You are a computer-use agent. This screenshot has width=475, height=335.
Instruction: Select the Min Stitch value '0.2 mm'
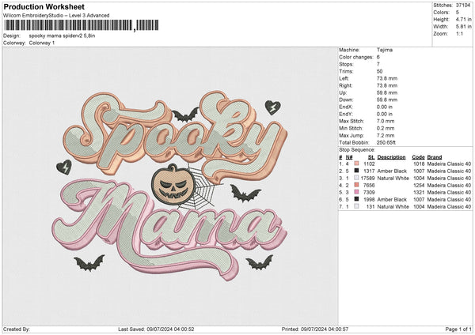tap(386, 128)
